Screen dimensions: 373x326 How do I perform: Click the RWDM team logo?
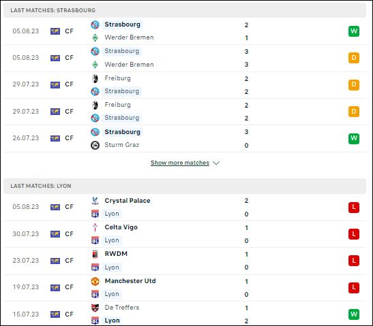click(95, 254)
